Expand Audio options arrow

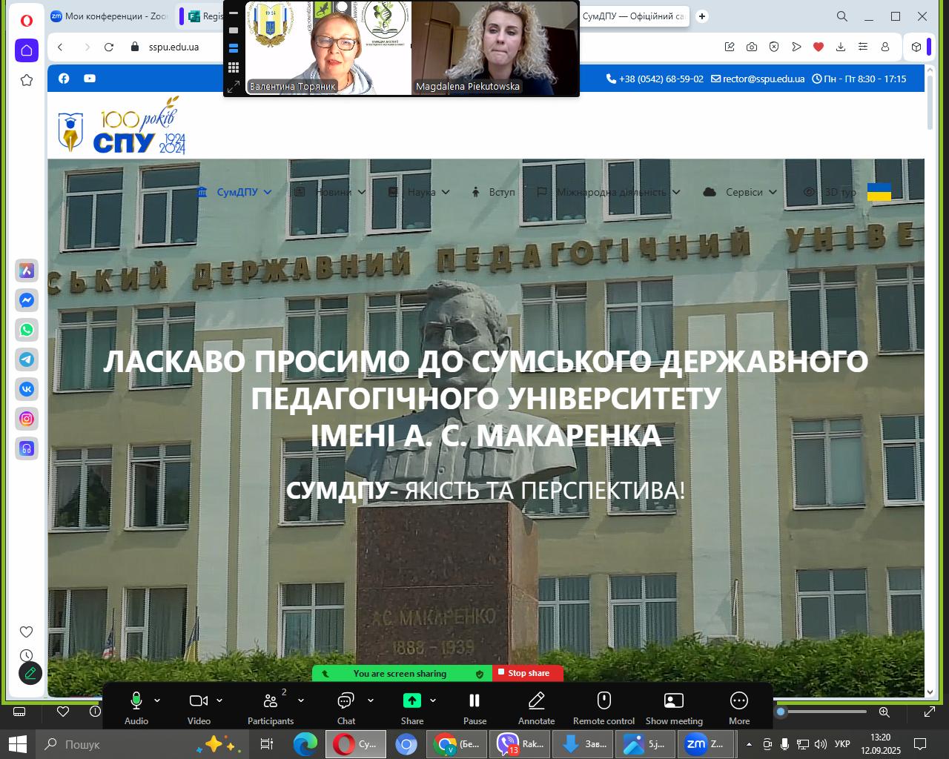click(x=157, y=700)
